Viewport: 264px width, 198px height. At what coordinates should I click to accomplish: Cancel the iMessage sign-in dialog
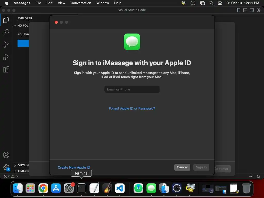point(182,167)
